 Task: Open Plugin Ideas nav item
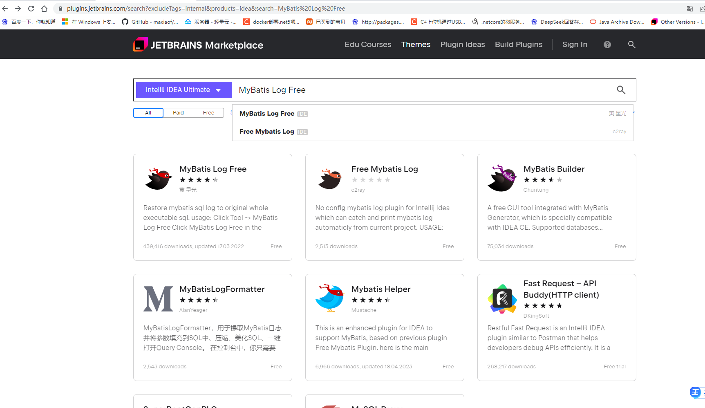(463, 45)
